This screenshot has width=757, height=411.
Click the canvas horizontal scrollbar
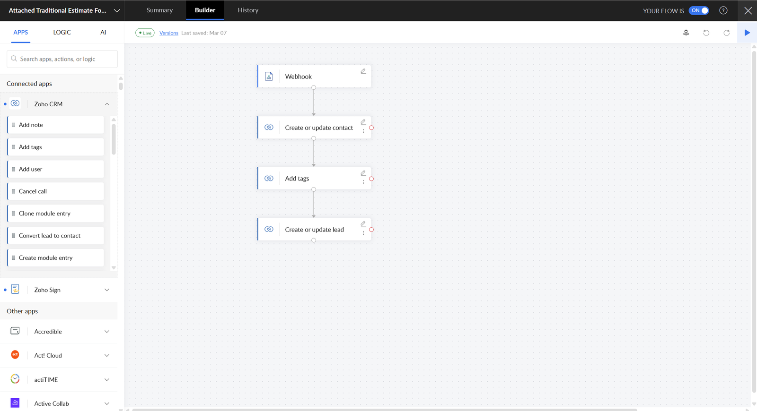(x=385, y=410)
